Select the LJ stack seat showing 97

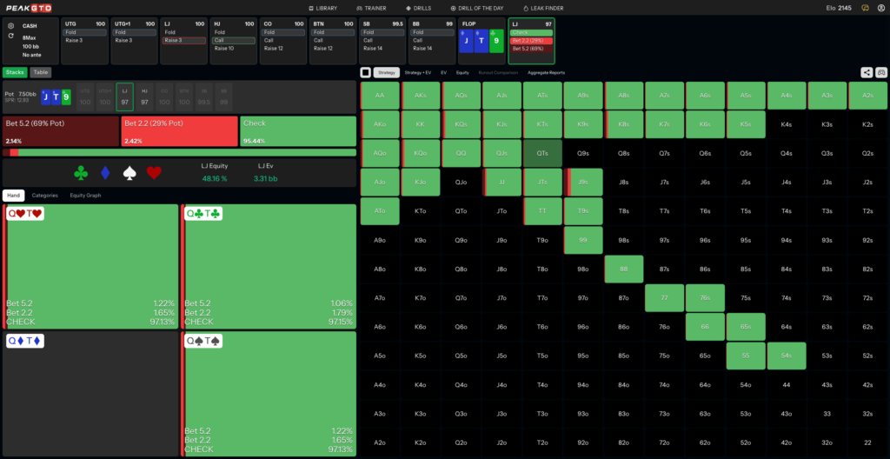[125, 97]
